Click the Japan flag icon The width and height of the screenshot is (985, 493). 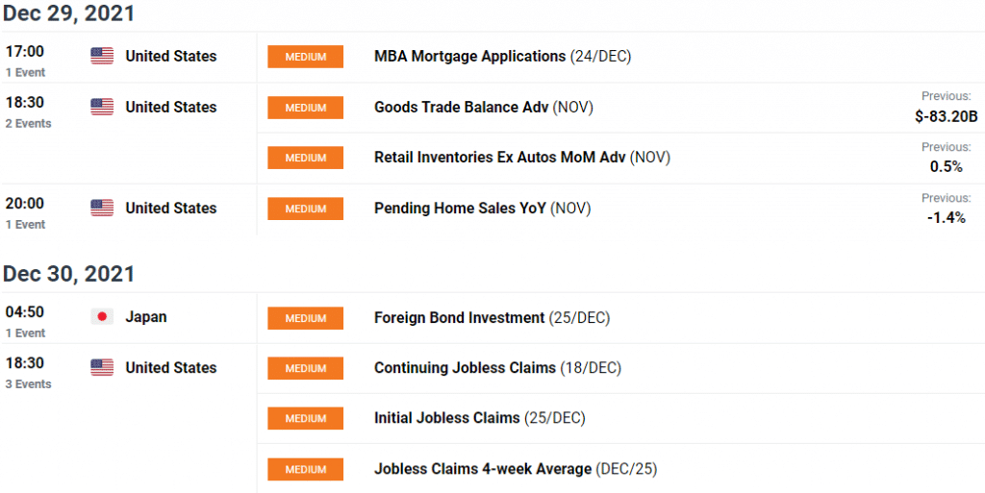(x=102, y=317)
